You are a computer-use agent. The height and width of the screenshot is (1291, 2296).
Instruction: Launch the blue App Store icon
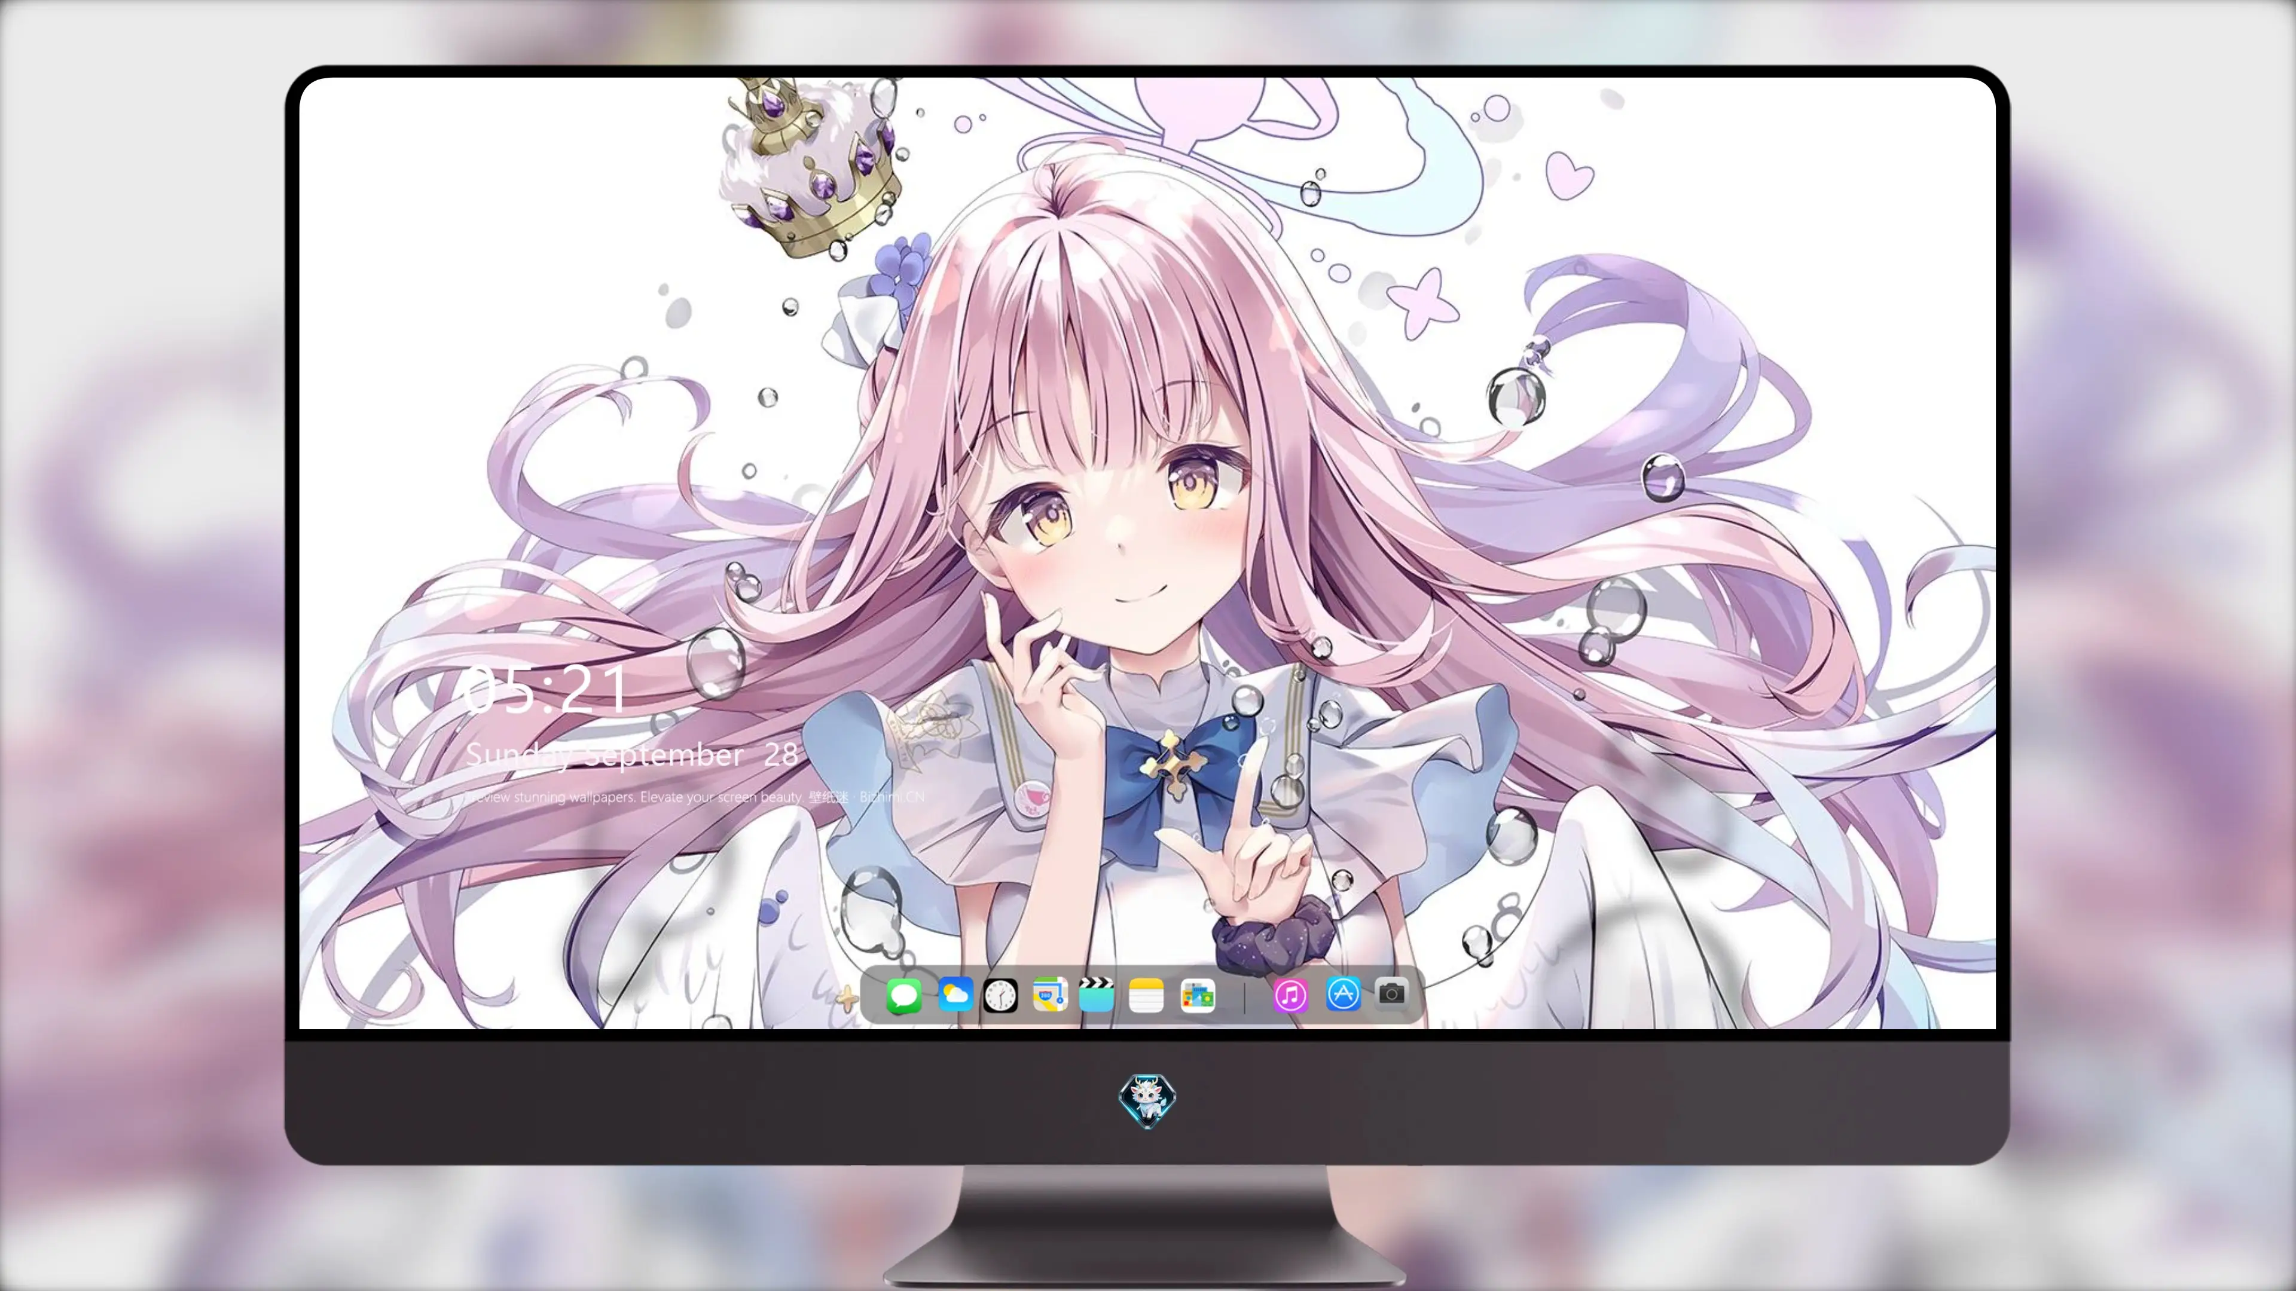click(x=1343, y=993)
